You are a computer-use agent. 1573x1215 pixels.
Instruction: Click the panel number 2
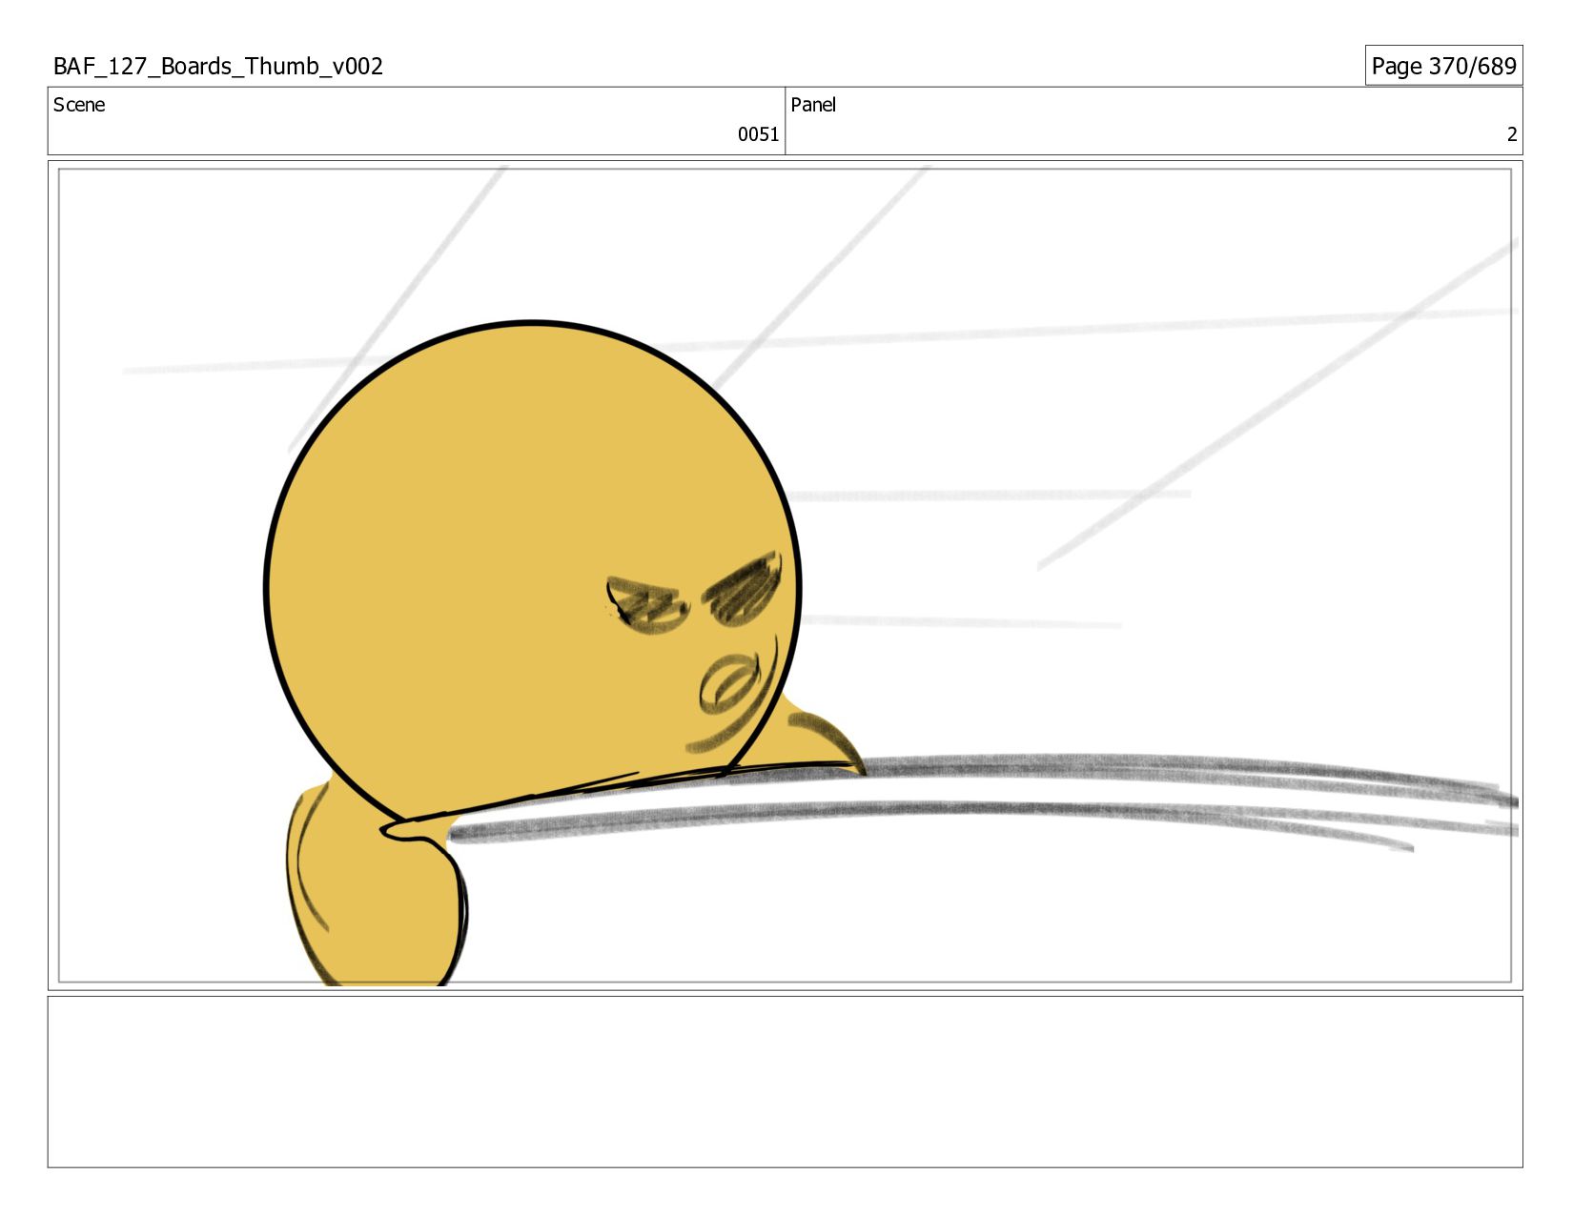[x=1511, y=134]
